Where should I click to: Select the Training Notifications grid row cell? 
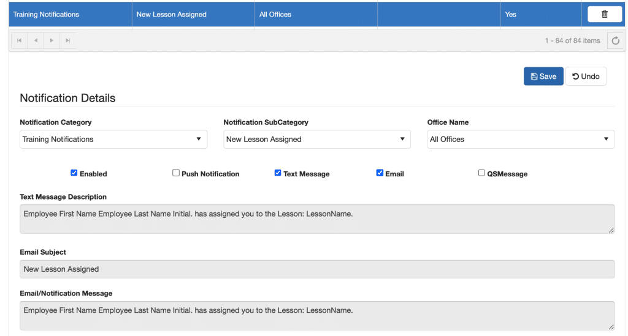pyautogui.click(x=70, y=15)
